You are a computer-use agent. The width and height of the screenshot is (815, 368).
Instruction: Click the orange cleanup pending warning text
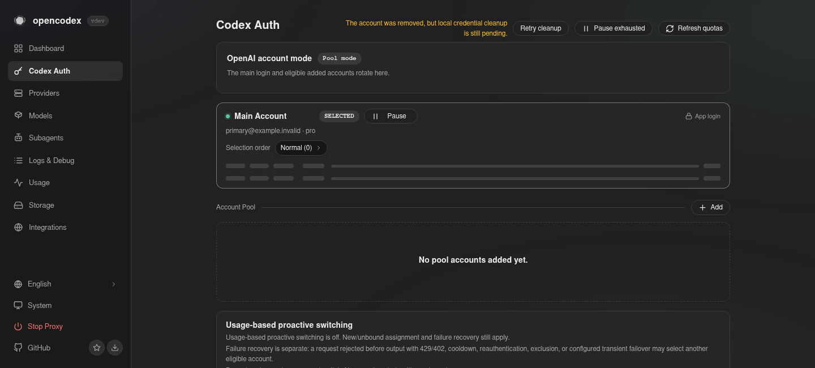pyautogui.click(x=427, y=28)
